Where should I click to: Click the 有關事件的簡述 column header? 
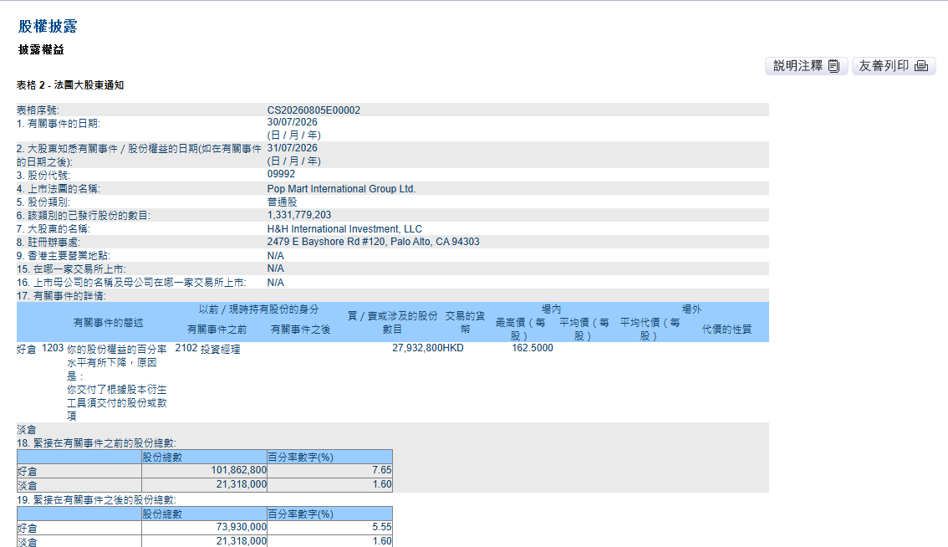click(108, 323)
